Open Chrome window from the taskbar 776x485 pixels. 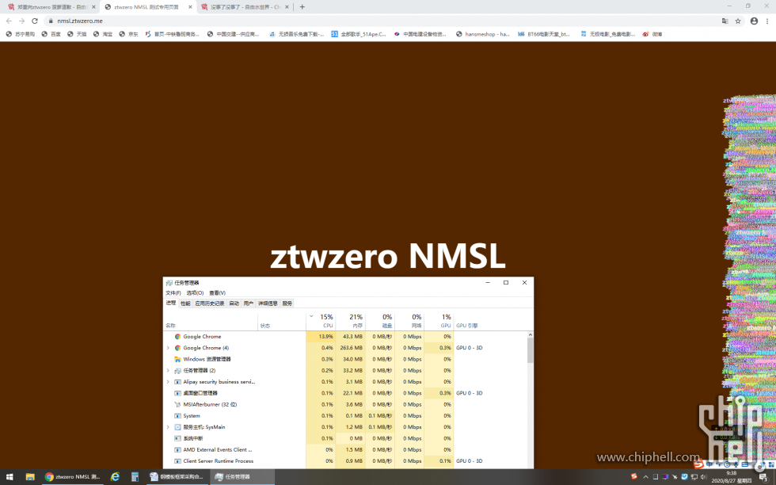[x=72, y=476]
